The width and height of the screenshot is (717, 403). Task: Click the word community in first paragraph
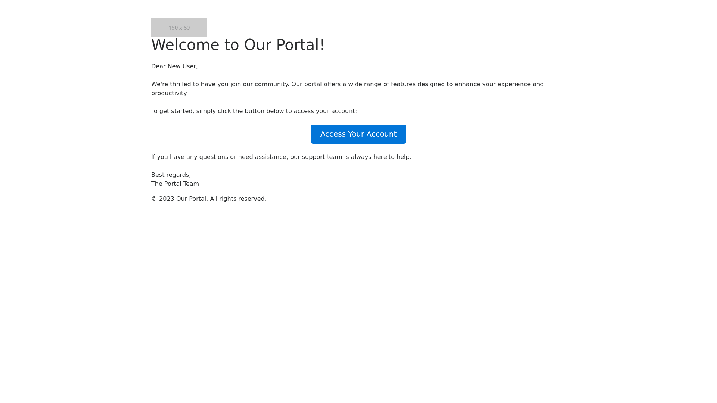(x=271, y=84)
